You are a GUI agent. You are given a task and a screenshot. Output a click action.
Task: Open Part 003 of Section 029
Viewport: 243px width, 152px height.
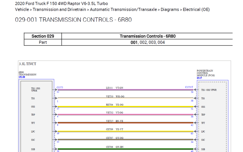[x=152, y=42]
